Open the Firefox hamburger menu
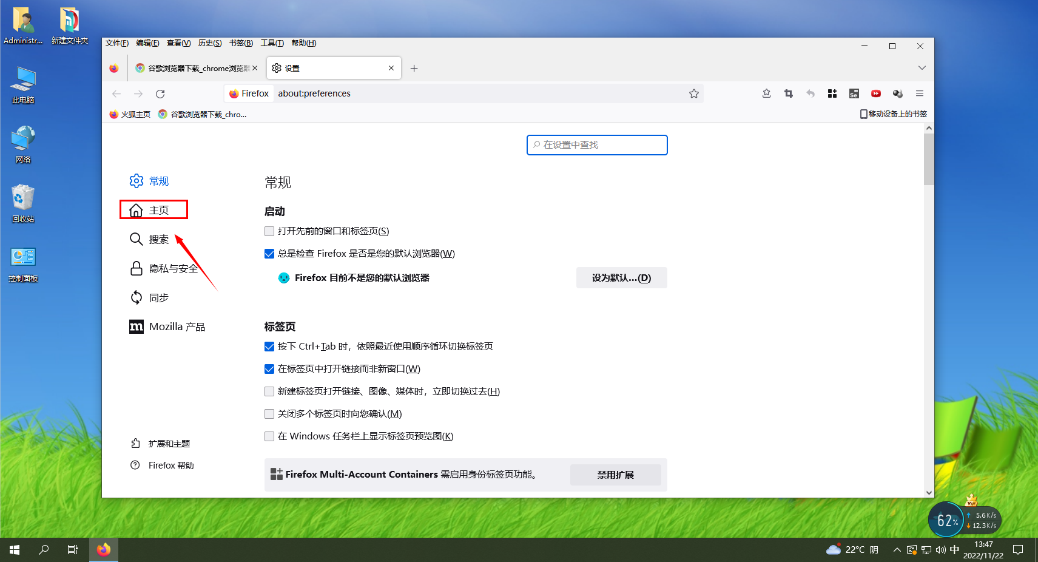This screenshot has height=562, width=1038. pyautogui.click(x=920, y=93)
